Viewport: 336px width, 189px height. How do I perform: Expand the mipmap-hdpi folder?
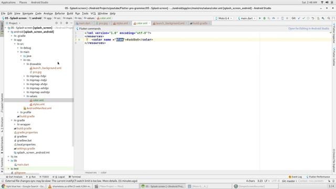point(24,76)
